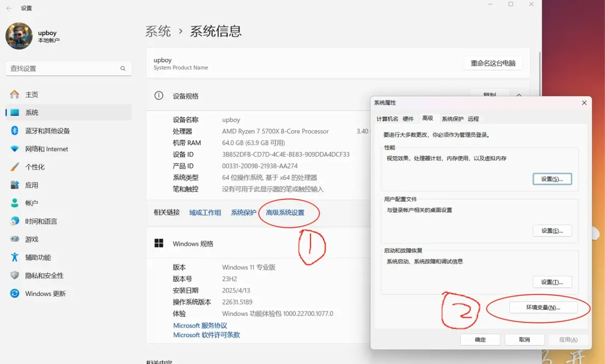Switch to 计算机名 tab
This screenshot has height=364, width=605.
(x=387, y=119)
